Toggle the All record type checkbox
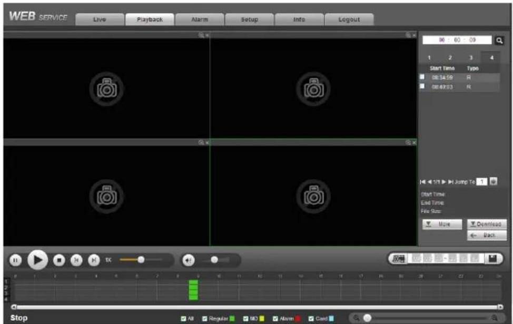Screen dimensions: 513x324 click(x=183, y=318)
